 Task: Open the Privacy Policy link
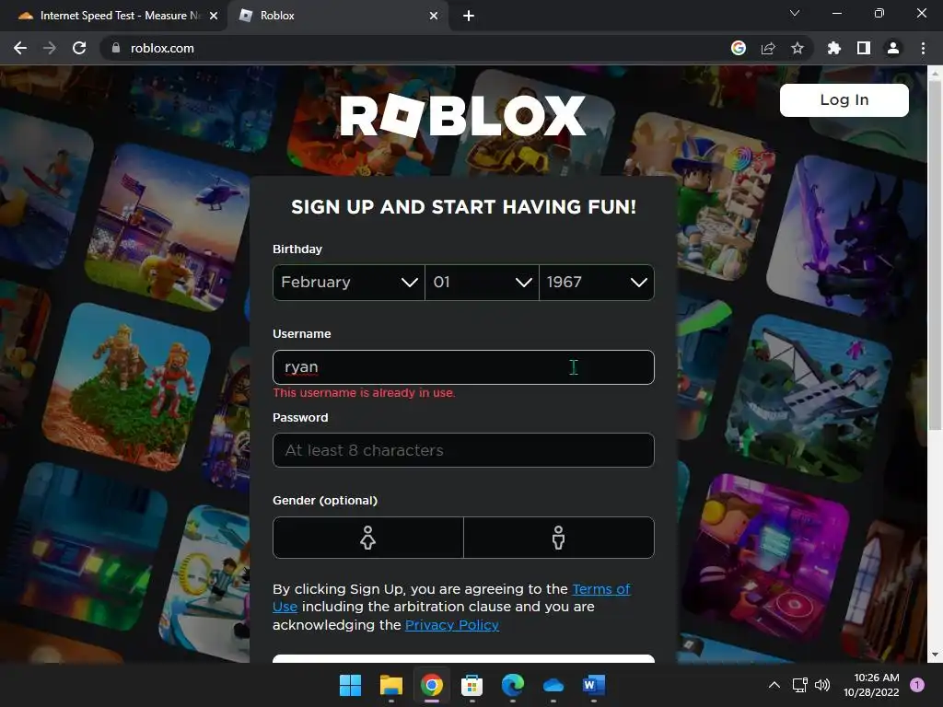pyautogui.click(x=451, y=625)
